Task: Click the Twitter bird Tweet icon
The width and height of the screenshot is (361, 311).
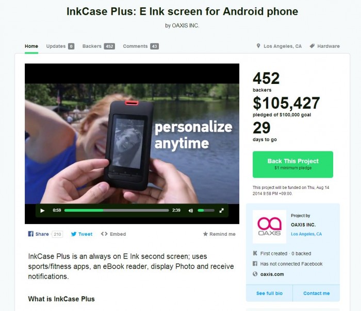Action: click(74, 234)
